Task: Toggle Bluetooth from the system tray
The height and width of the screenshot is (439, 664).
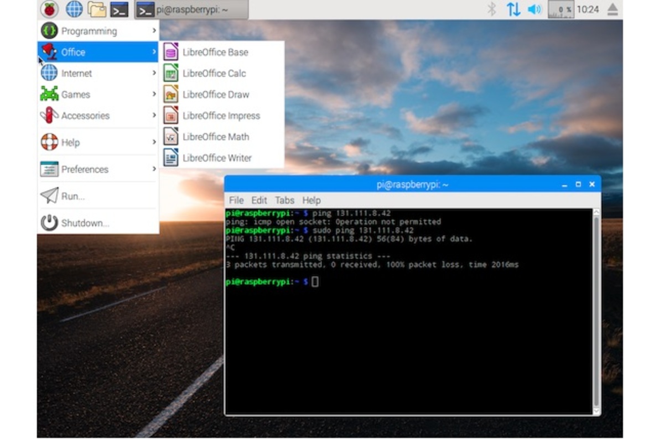Action: tap(492, 9)
